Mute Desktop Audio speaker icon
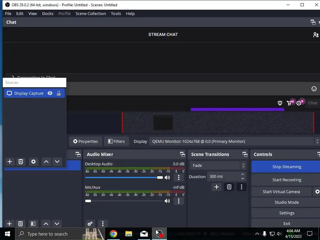Screen dimensions: 320x240 click(x=167, y=177)
